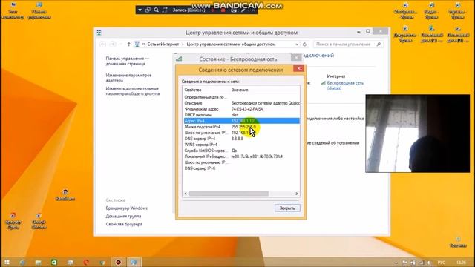The image size is (475, 267).
Task: Click 'Значение' column header
Action: click(240, 90)
